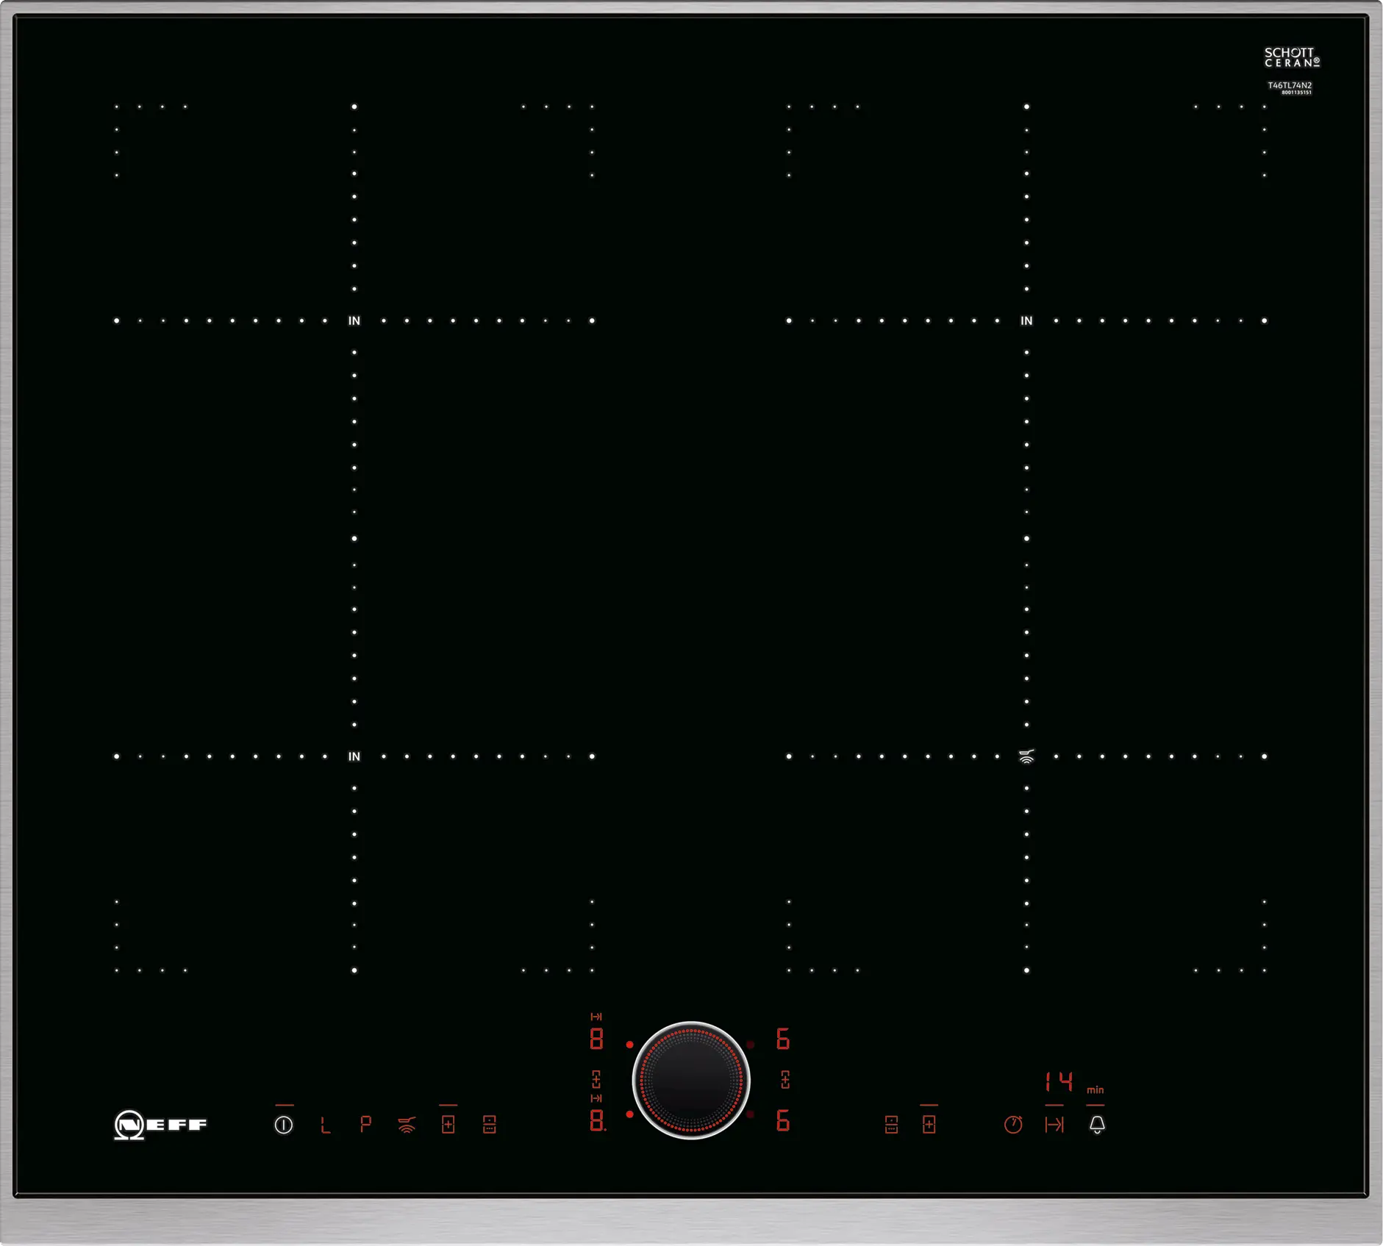Viewport: 1383px width, 1246px height.
Task: Tap the frying sensor pan icon in control panel
Action: (407, 1125)
